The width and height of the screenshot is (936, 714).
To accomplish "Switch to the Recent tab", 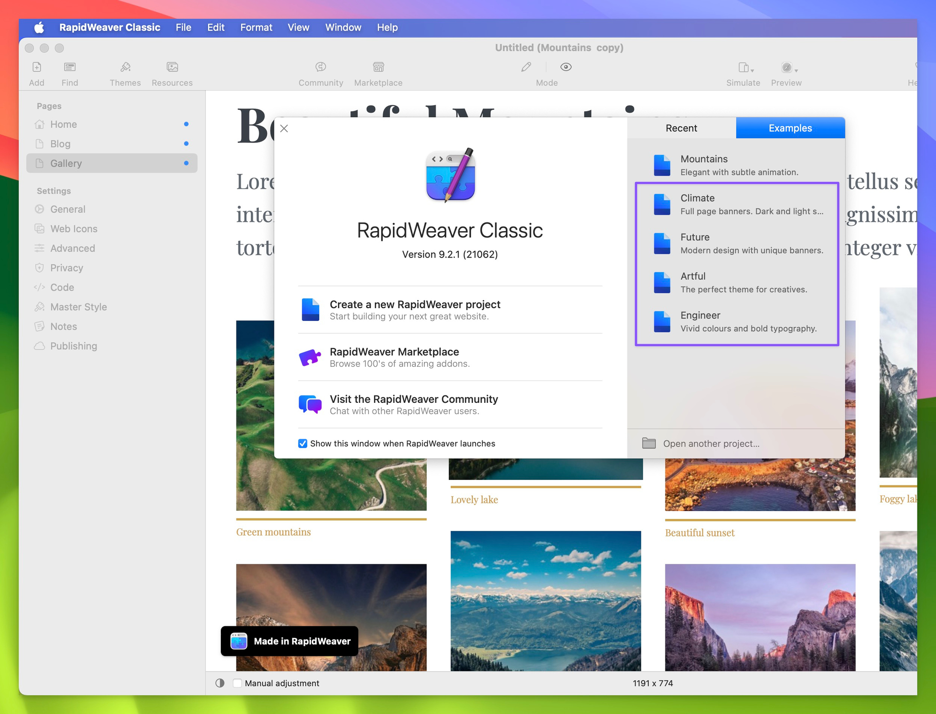I will tap(681, 128).
